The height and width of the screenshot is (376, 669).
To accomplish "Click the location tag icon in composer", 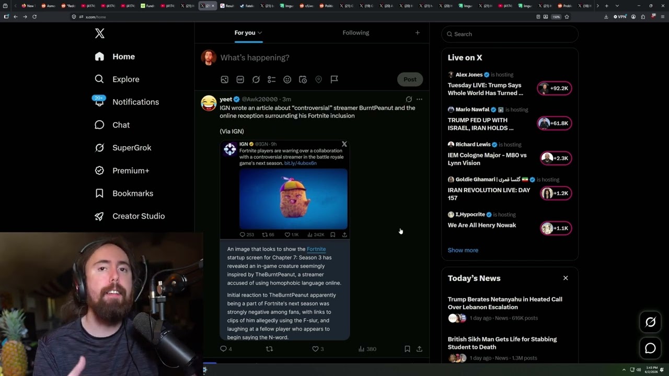I will click(318, 79).
